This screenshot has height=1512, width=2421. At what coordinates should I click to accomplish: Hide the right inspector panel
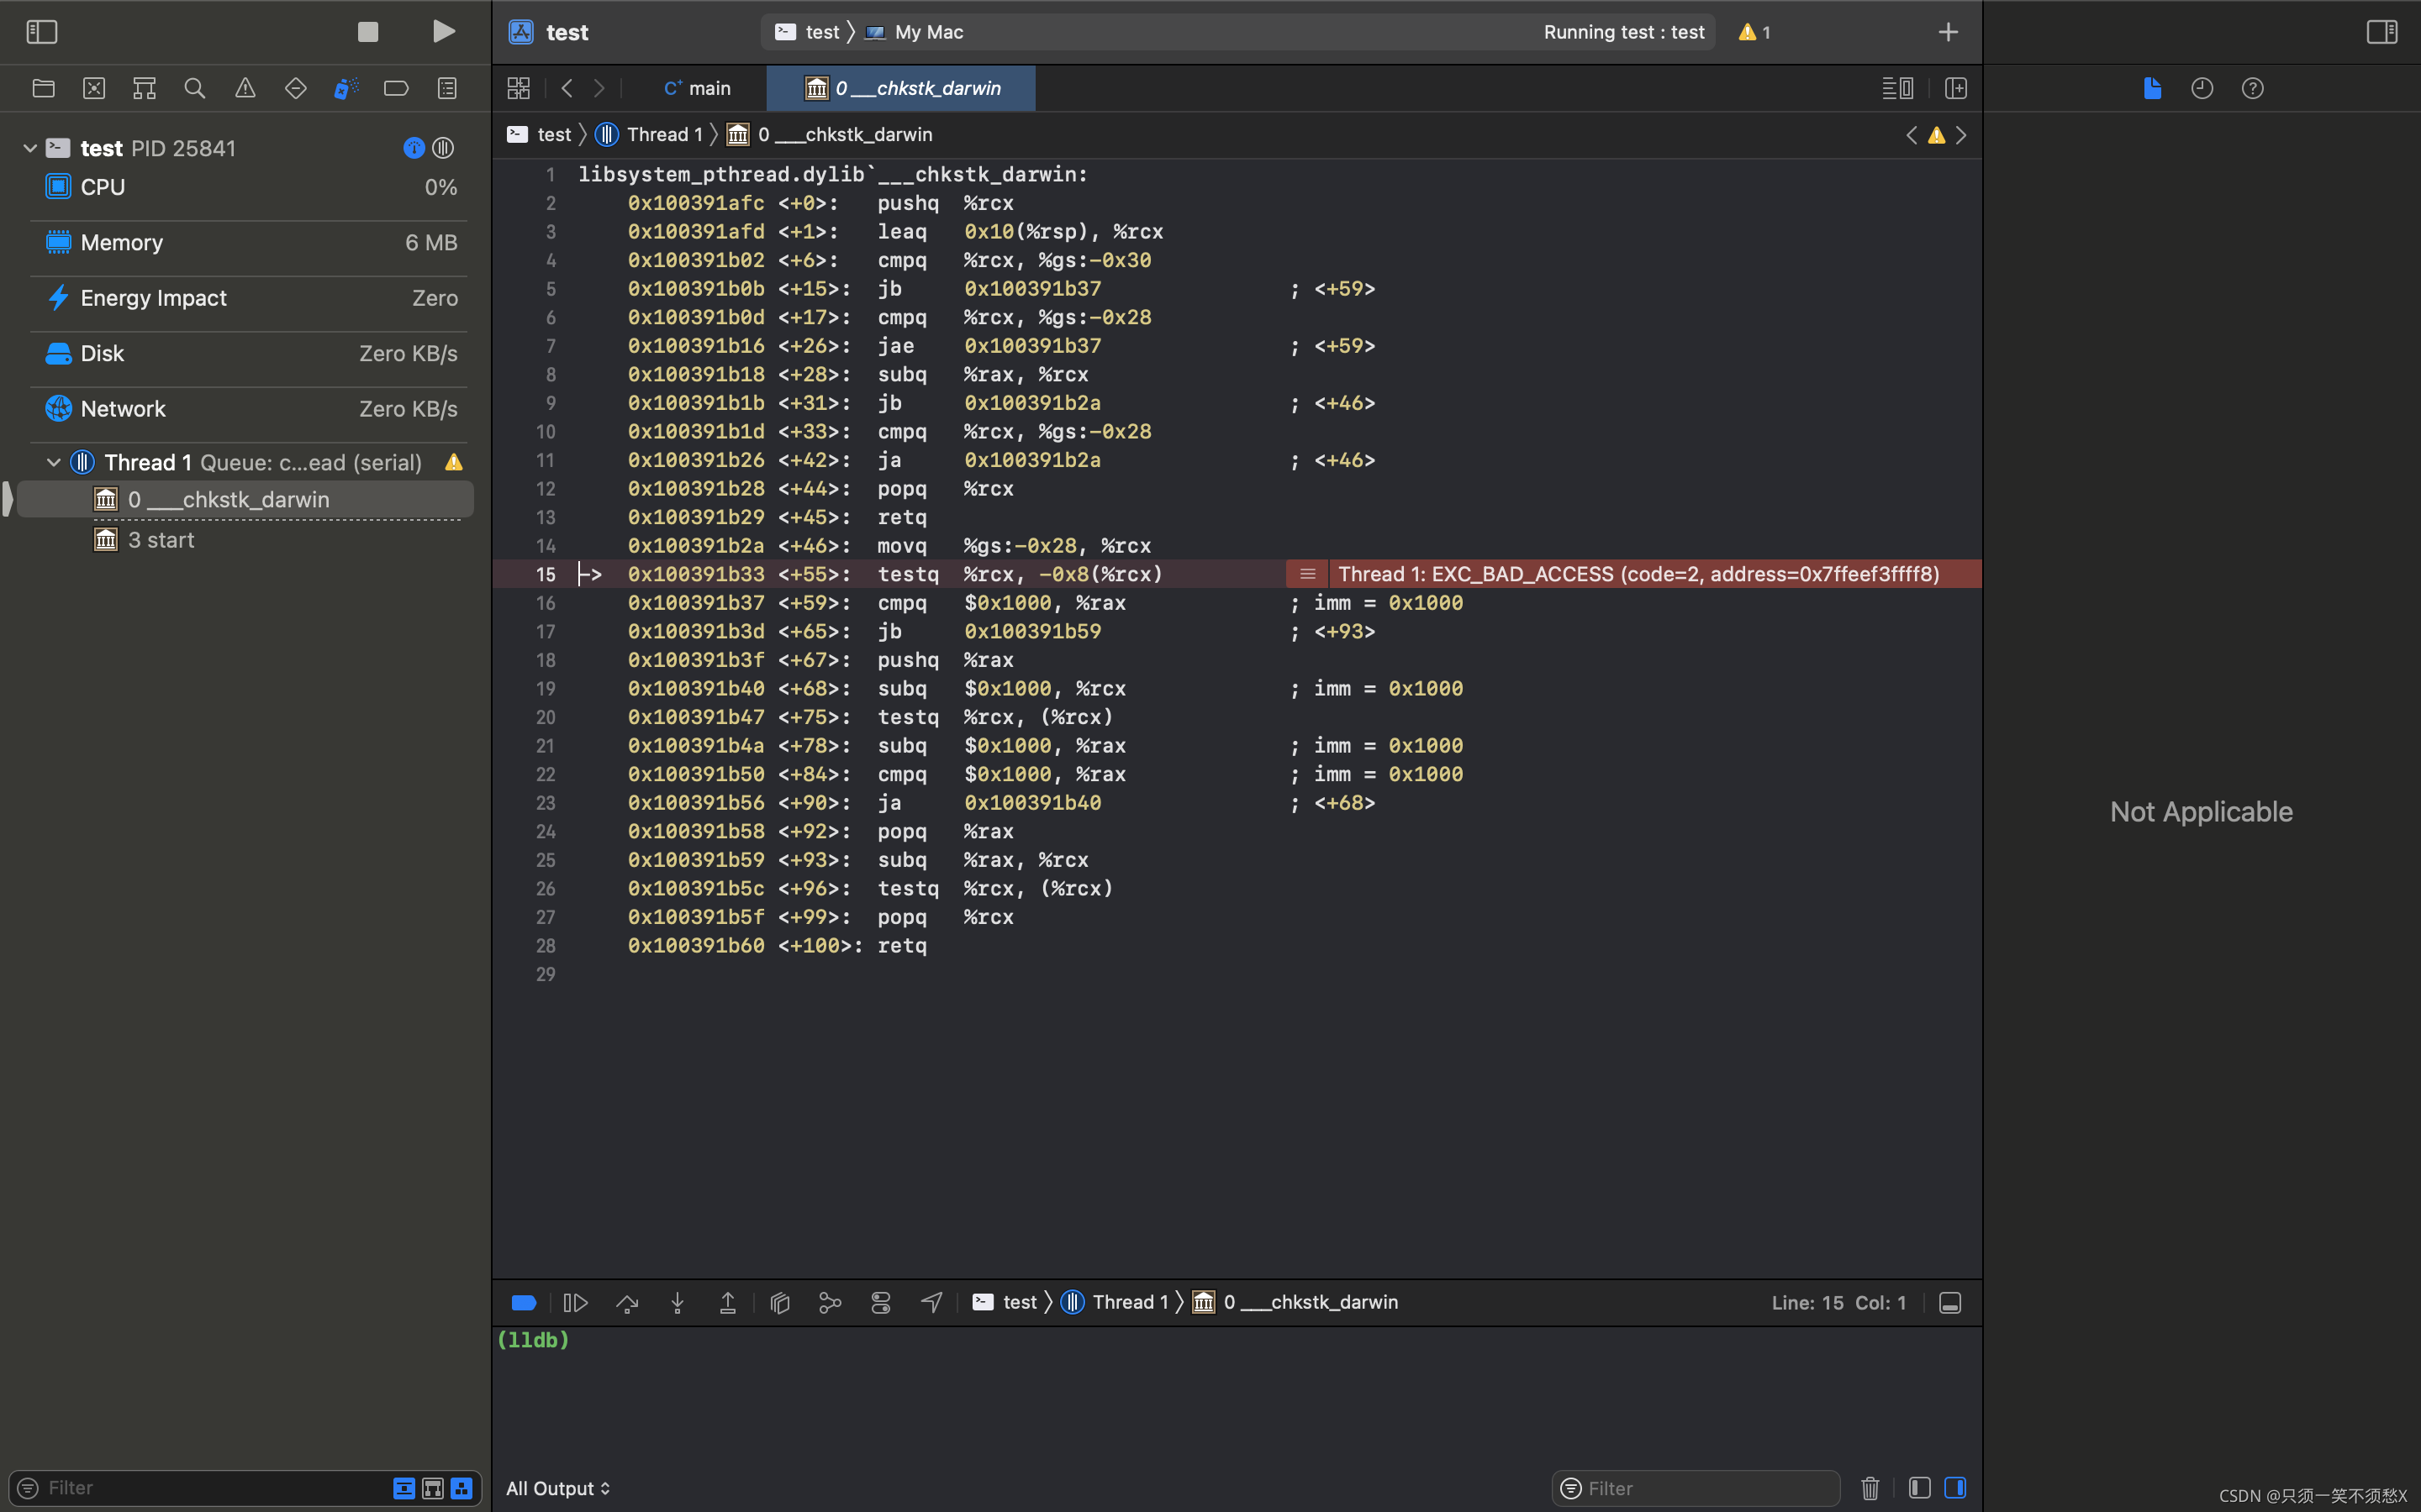pyautogui.click(x=2381, y=32)
